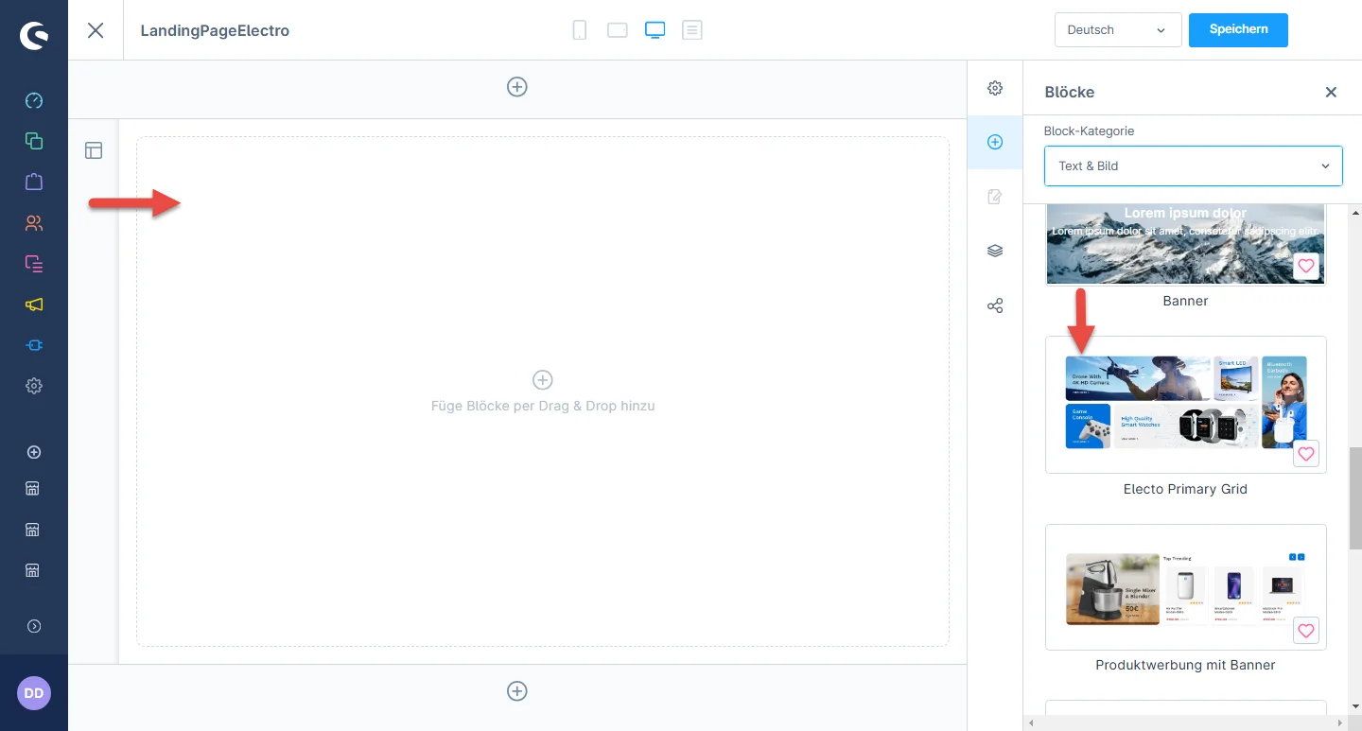The image size is (1362, 731).
Task: Favorite the Produktwerbung mit Banner block
Action: (x=1306, y=631)
